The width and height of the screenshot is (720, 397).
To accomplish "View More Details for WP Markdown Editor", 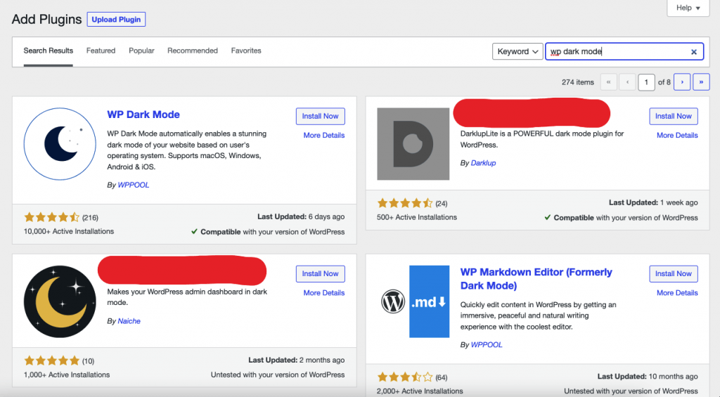I will (x=677, y=293).
